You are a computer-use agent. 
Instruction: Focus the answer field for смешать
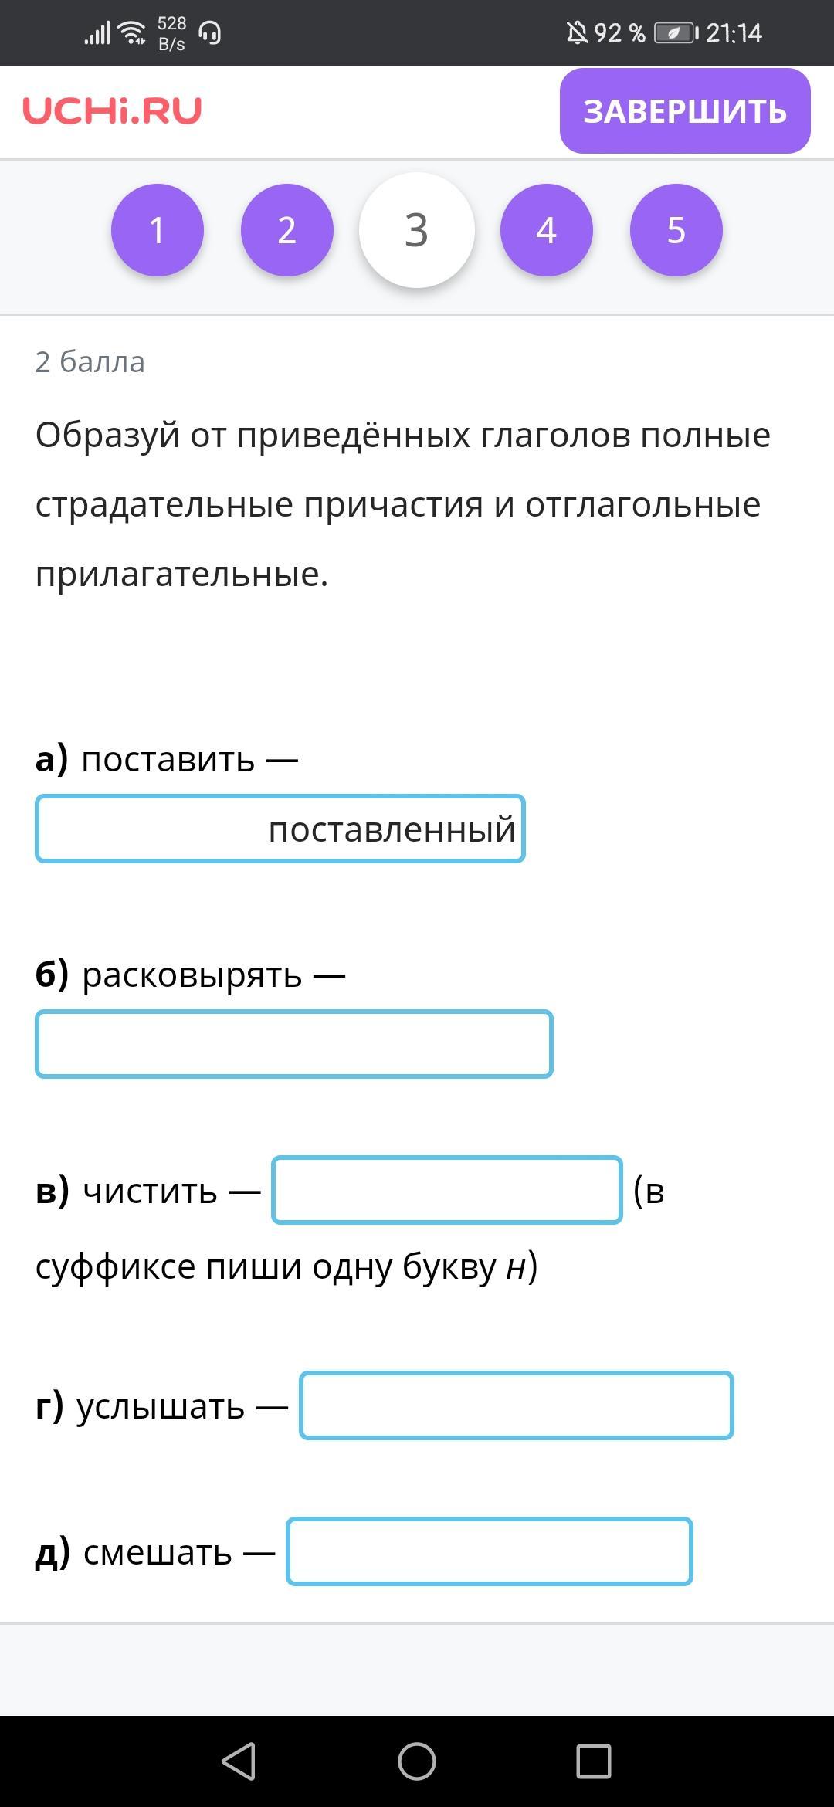[490, 1551]
